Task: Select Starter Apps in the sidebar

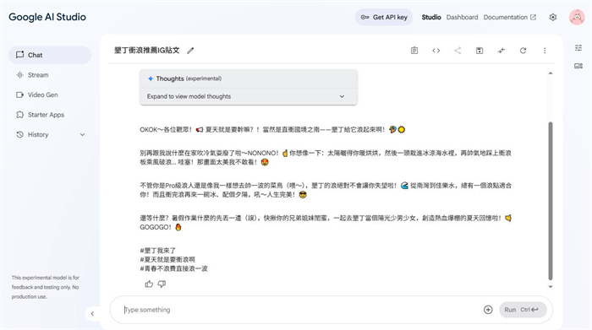Action: pos(49,115)
